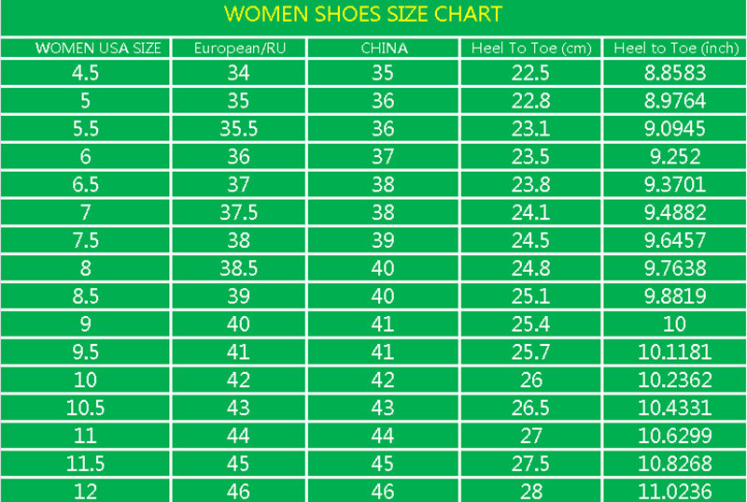This screenshot has width=747, height=502.
Task: Select the Heel to Toe (inch) header
Action: coord(674,49)
